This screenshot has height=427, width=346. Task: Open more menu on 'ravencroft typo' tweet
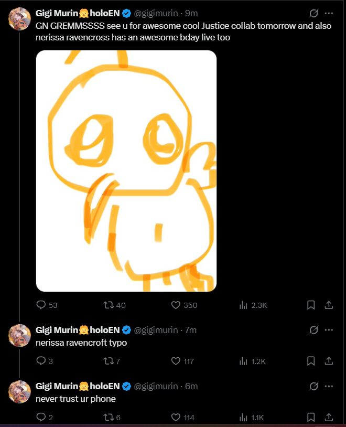pyautogui.click(x=329, y=330)
